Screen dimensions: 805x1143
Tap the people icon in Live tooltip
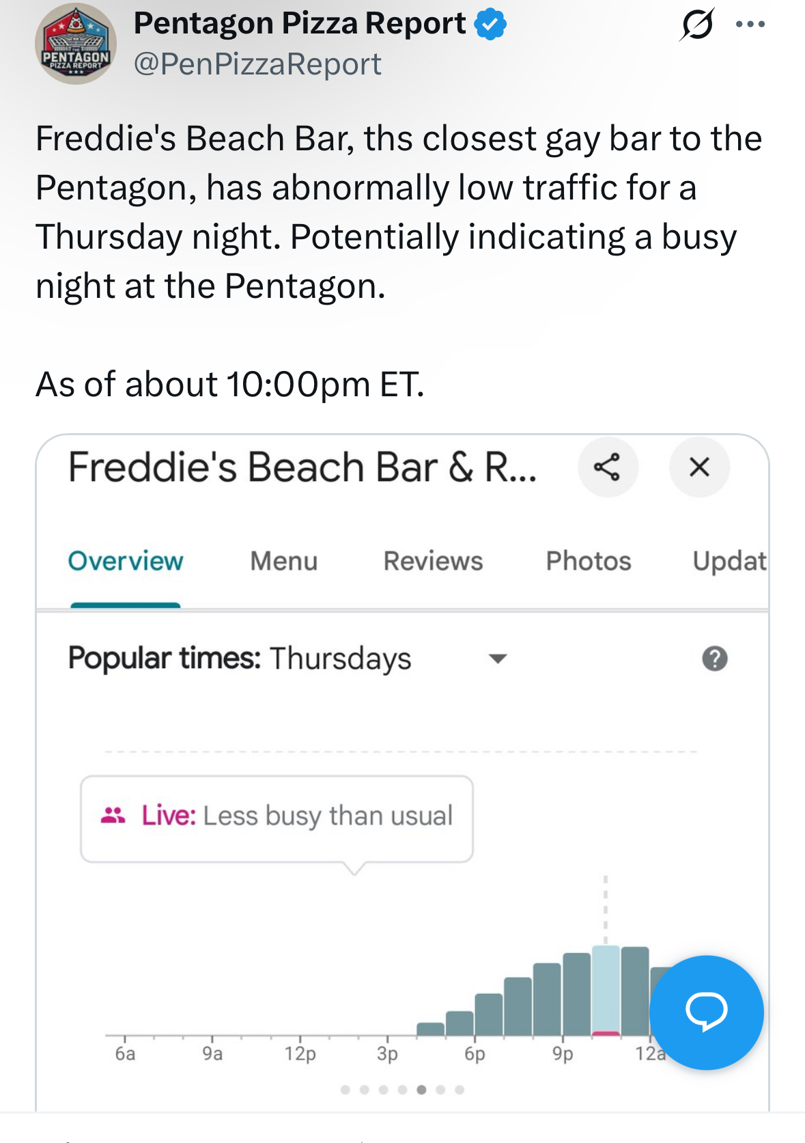pyautogui.click(x=113, y=815)
